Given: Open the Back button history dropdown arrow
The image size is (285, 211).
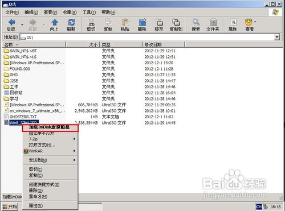Looking at the screenshot, I should (x=22, y=25).
